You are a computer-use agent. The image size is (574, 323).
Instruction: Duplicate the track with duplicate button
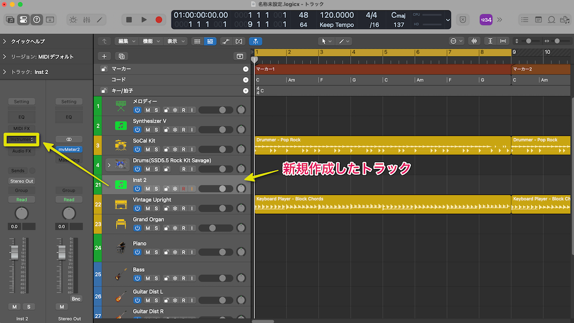[122, 56]
